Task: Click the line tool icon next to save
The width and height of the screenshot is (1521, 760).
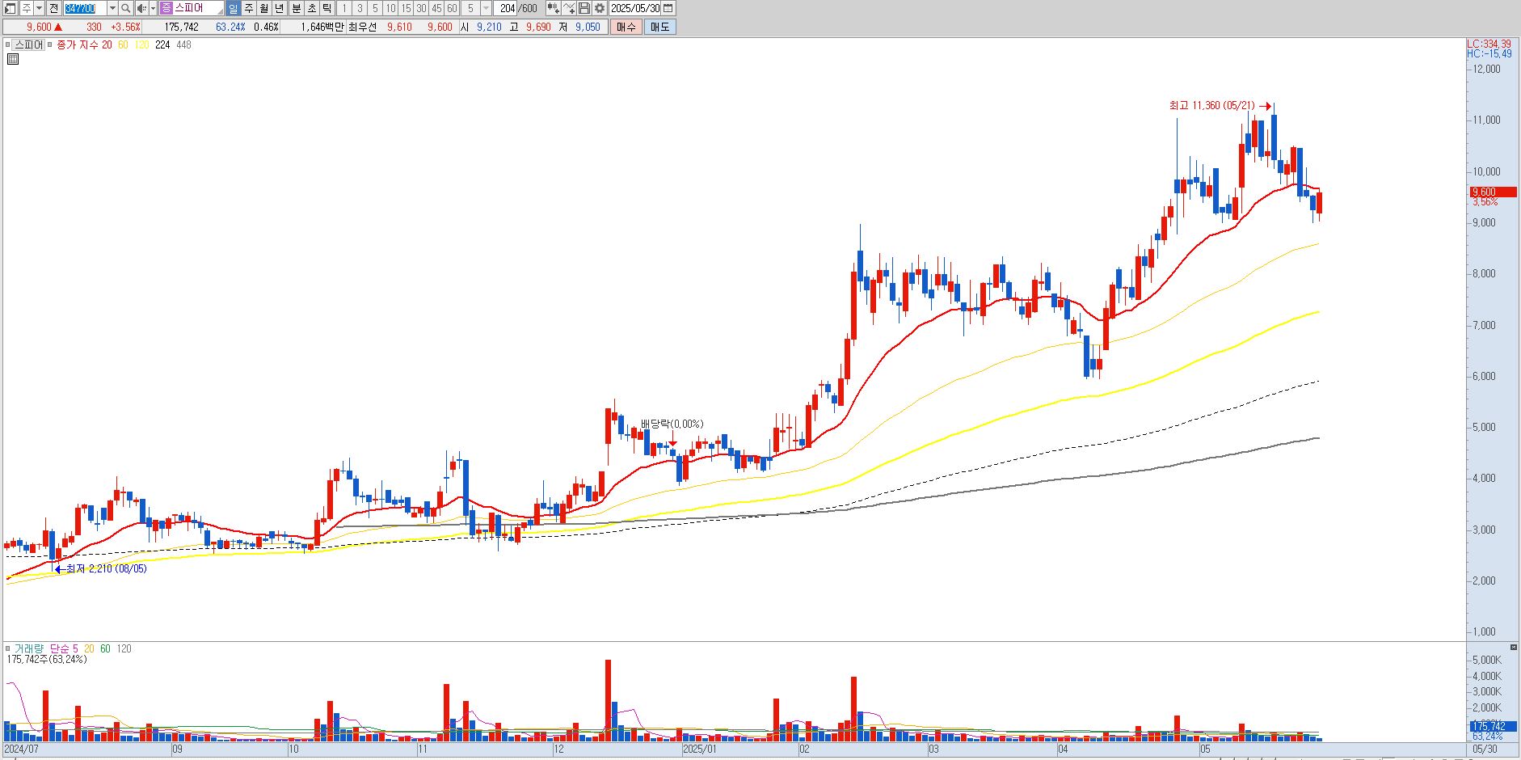Action: (x=569, y=8)
